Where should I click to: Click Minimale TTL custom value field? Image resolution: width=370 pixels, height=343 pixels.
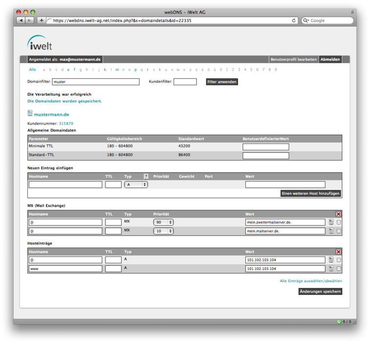click(x=266, y=147)
